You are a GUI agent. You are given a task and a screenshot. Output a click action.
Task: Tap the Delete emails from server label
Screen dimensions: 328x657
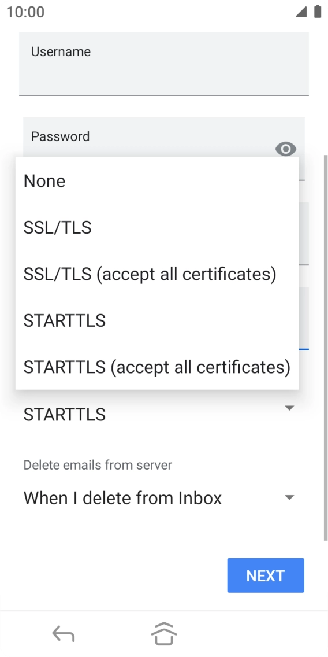tap(98, 465)
